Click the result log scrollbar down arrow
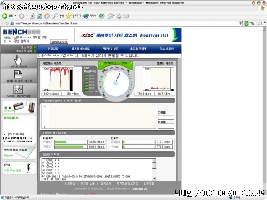The image size is (267, 200). click(154, 178)
